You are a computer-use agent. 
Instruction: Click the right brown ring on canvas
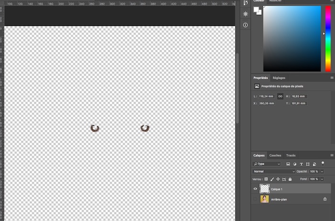coord(145,128)
